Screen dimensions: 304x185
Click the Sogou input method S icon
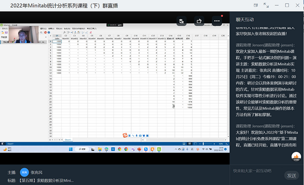tap(125, 135)
